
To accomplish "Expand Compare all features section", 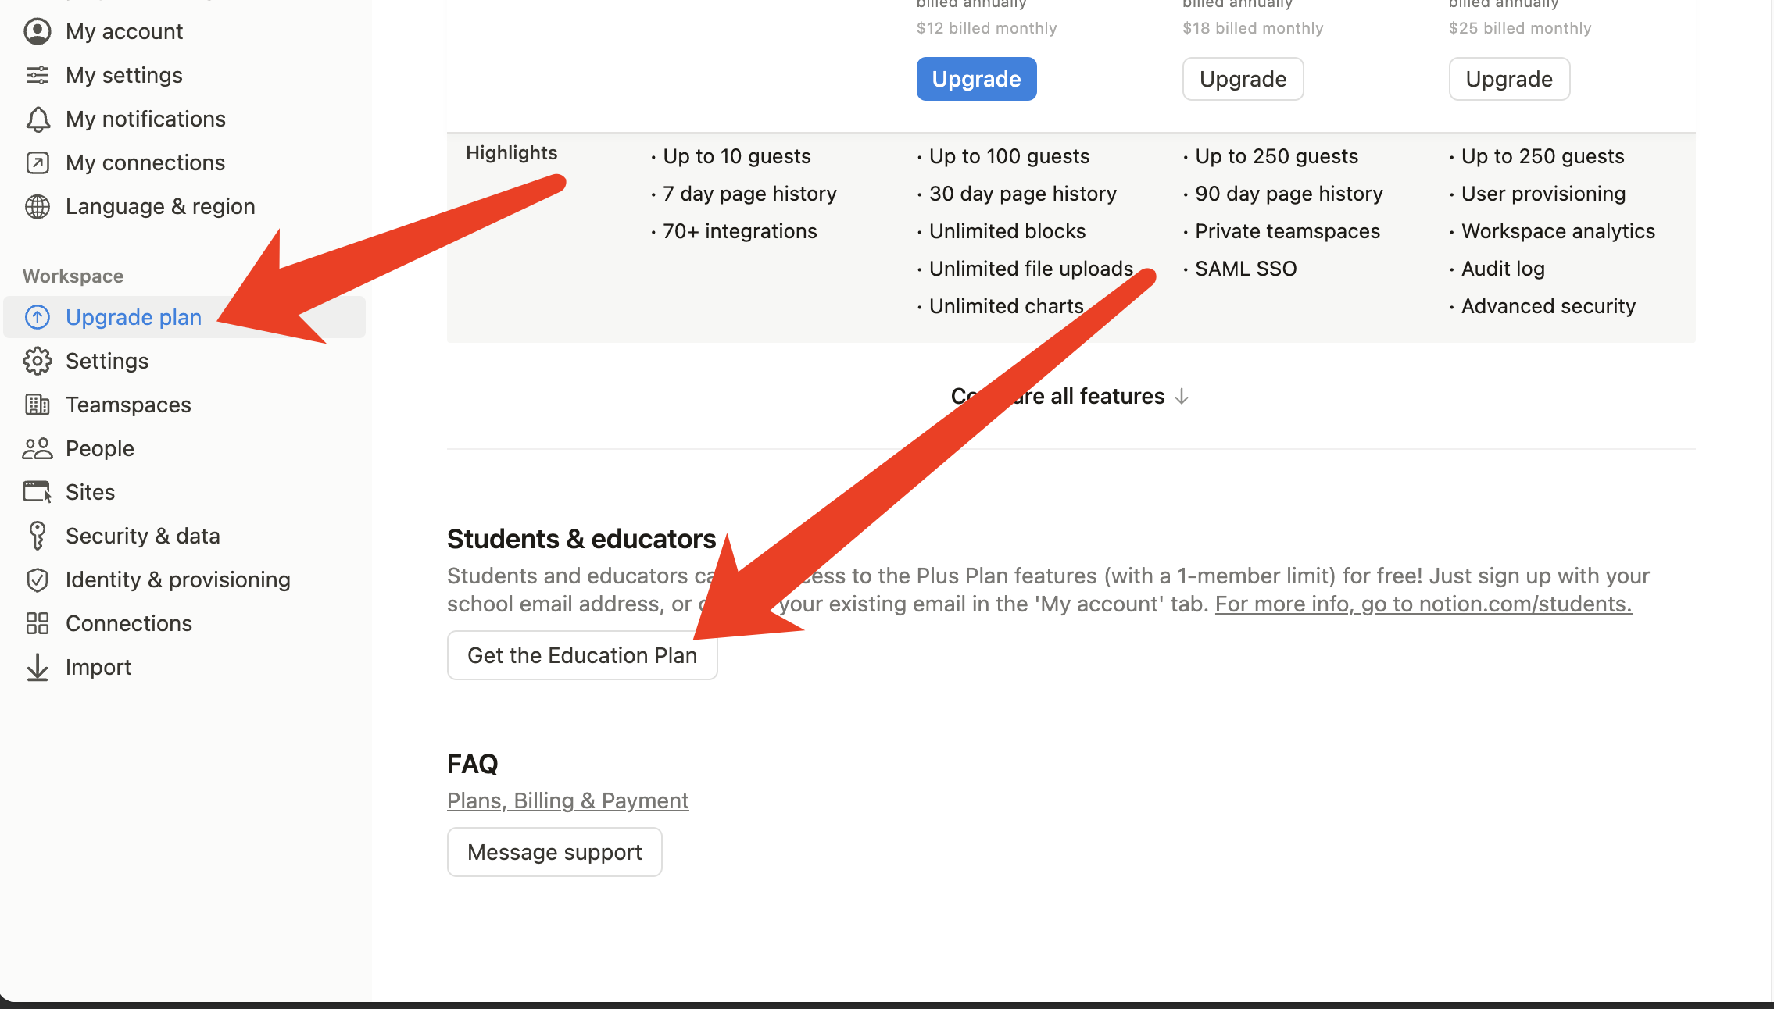I will tap(1125, 397).
